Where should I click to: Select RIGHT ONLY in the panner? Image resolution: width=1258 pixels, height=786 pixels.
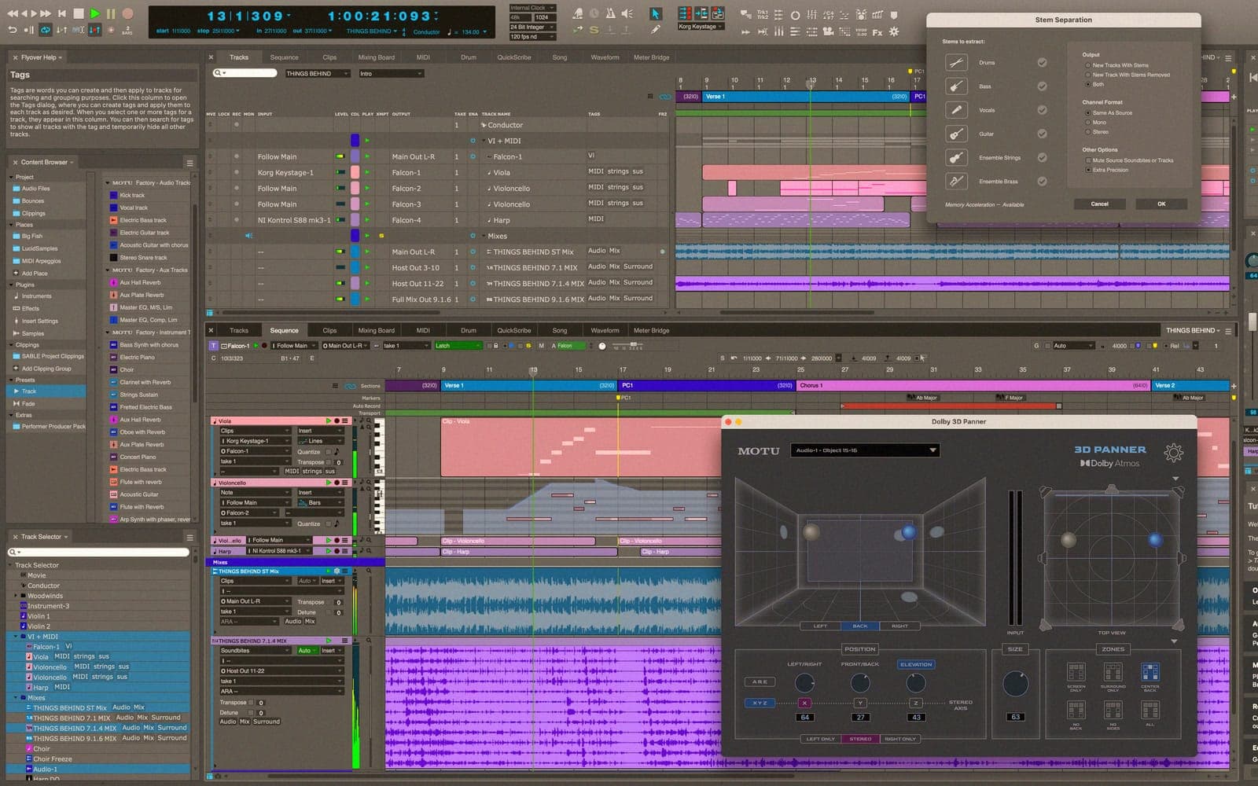pyautogui.click(x=900, y=739)
